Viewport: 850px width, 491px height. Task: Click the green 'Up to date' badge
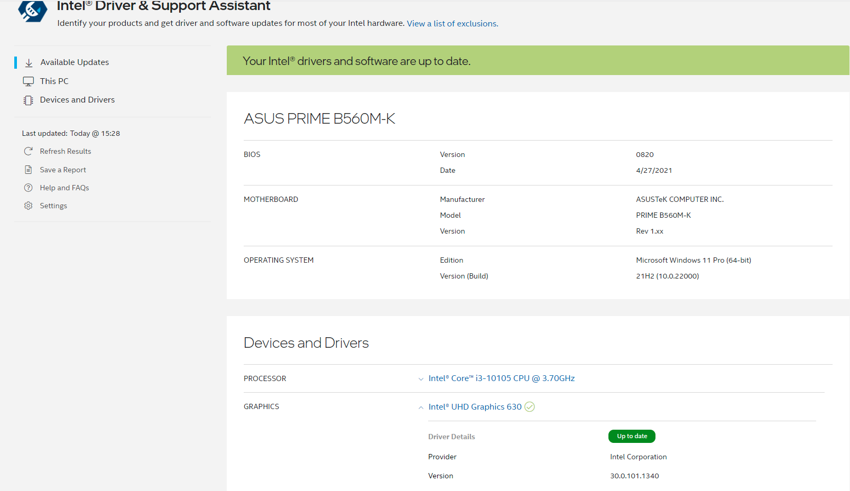(x=632, y=436)
